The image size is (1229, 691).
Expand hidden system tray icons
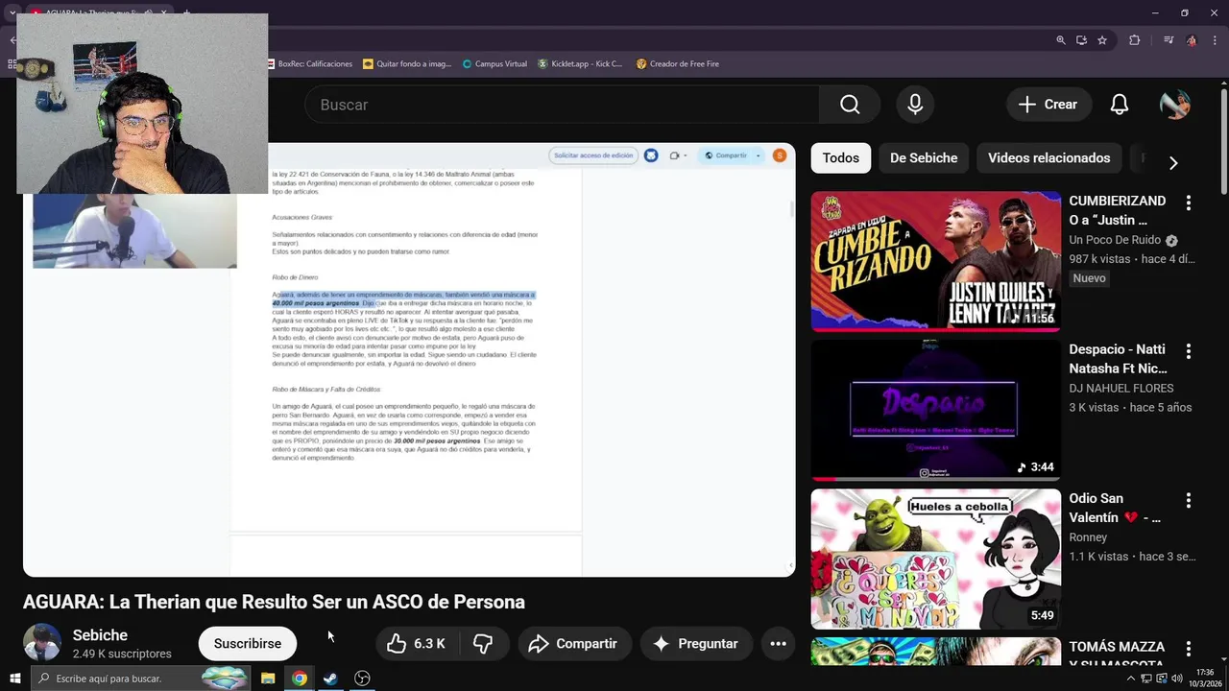[x=1131, y=679]
